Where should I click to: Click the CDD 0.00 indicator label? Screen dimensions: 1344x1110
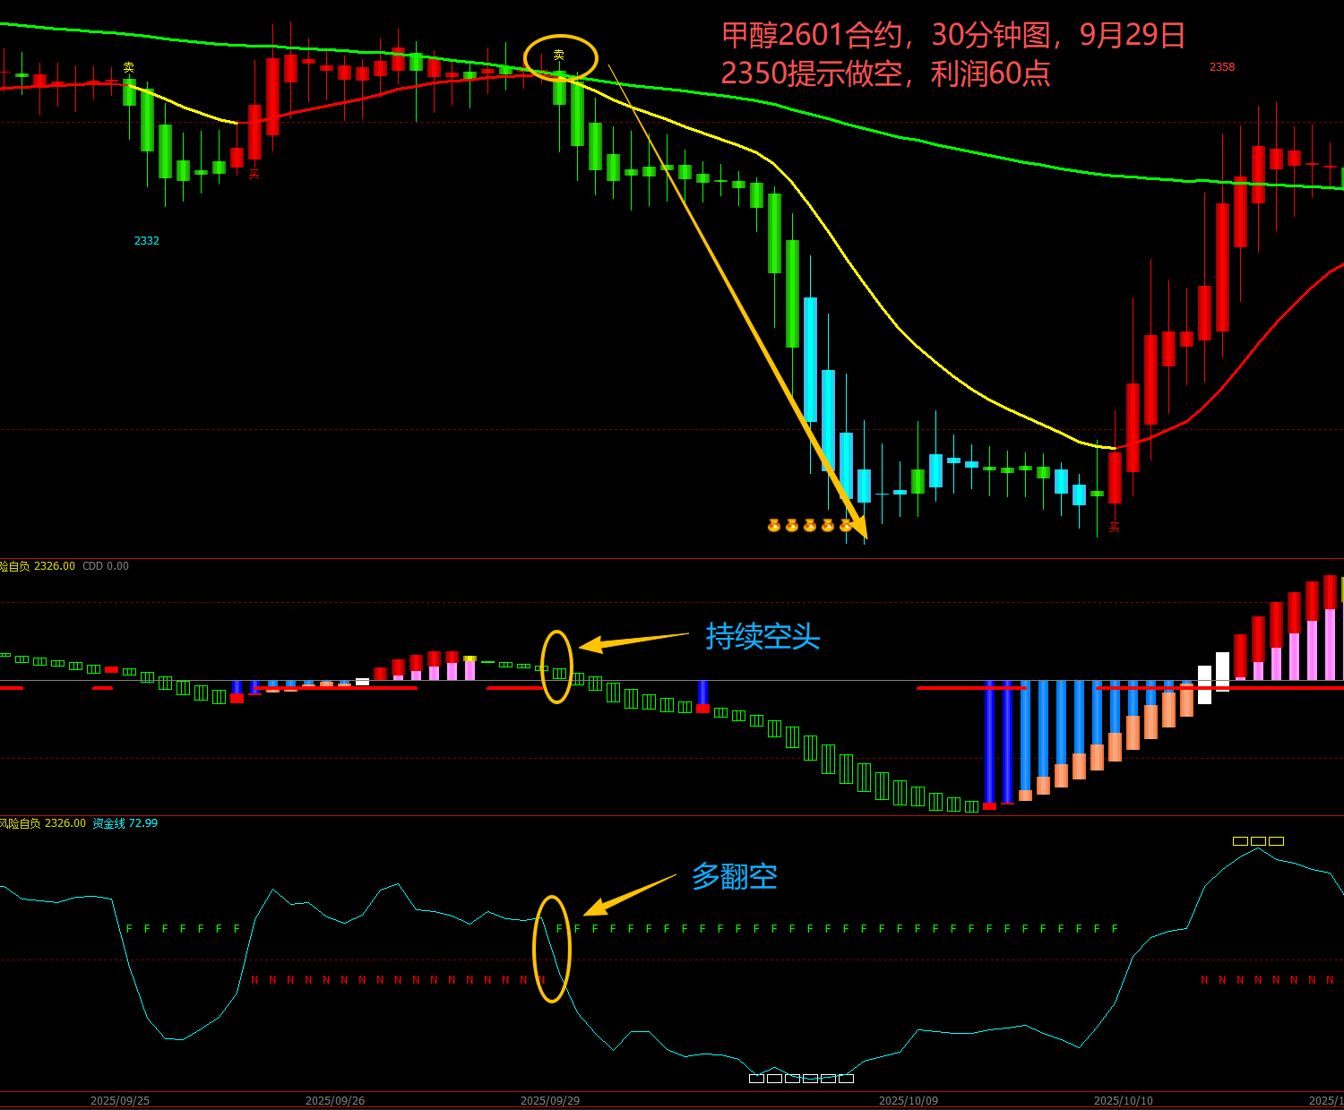click(106, 566)
